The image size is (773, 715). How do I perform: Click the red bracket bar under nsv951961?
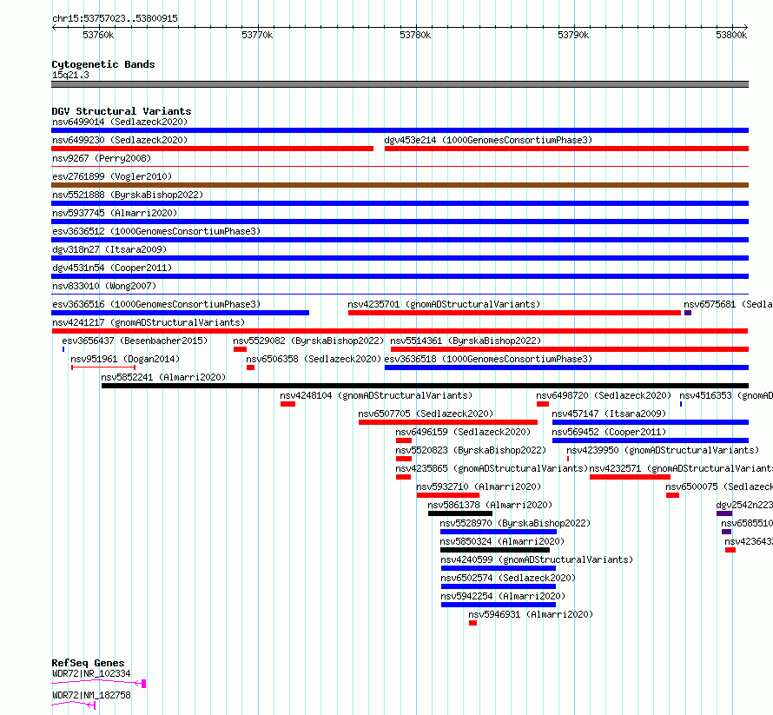click(x=103, y=367)
